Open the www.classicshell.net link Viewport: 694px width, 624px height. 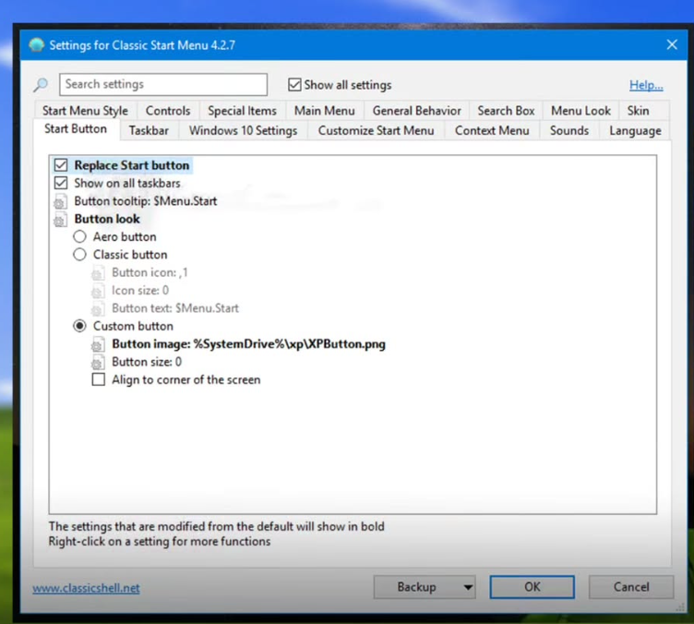pos(86,588)
